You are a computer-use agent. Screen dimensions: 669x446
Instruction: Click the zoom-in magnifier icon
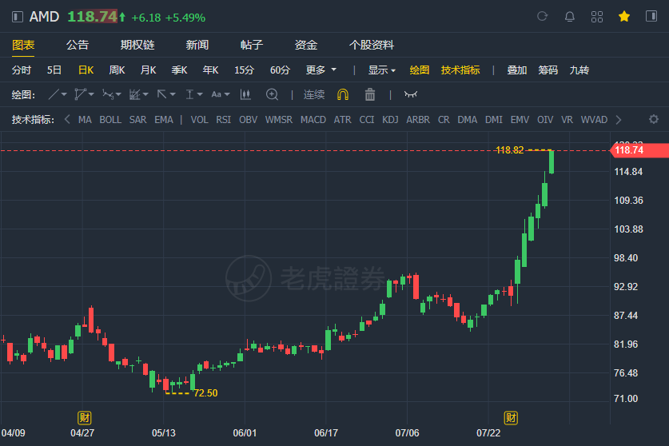coord(272,94)
